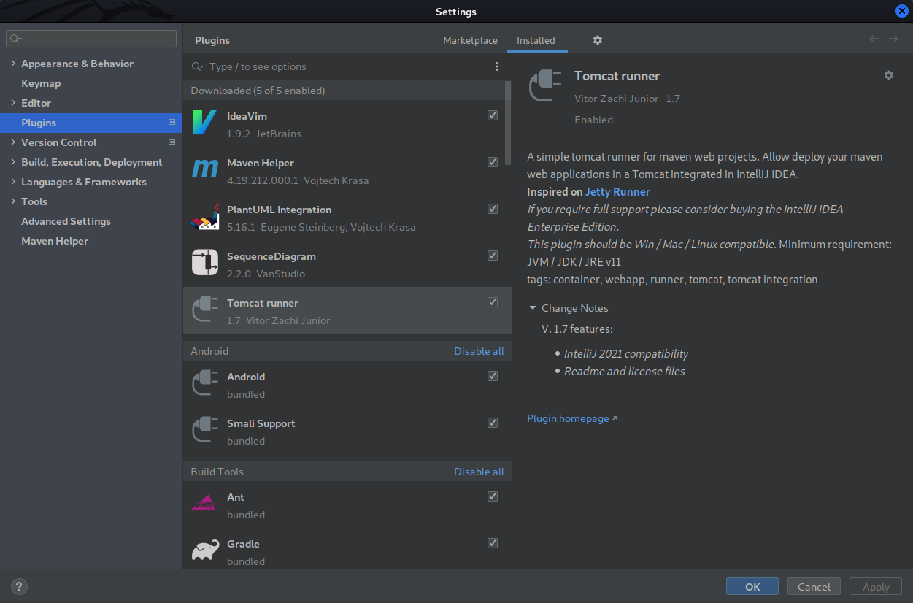The height and width of the screenshot is (603, 913).
Task: Switch to the Marketplace tab
Action: [470, 40]
